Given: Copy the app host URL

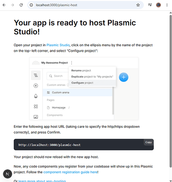Looking at the screenshot, I should coord(149,142).
